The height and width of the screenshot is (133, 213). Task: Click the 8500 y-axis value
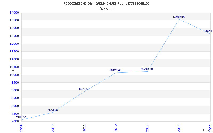click(15, 98)
